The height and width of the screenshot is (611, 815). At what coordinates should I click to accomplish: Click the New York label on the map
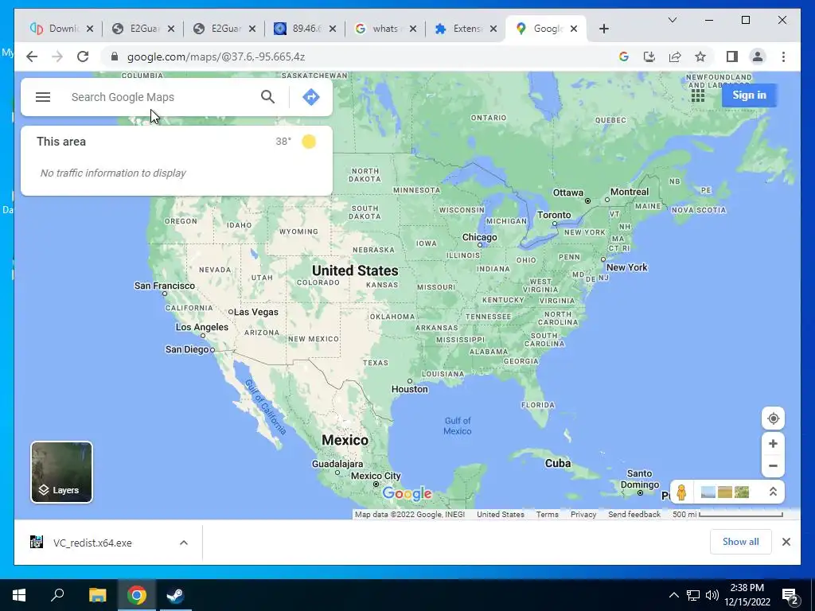click(626, 267)
